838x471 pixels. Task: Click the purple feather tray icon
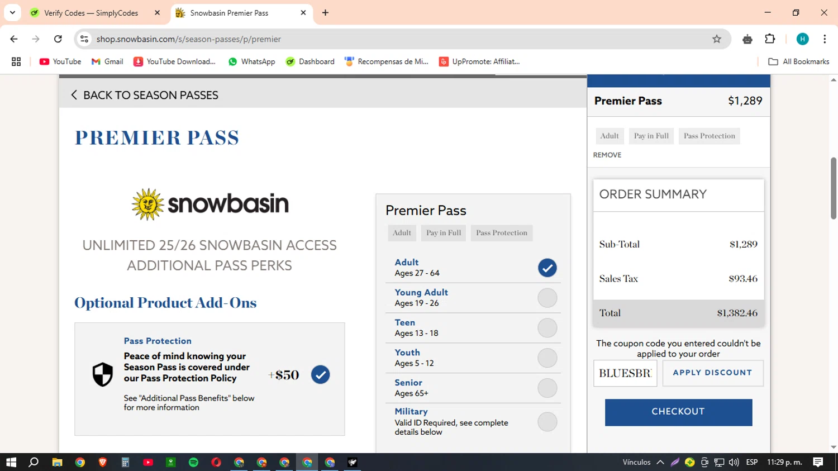[x=675, y=462]
